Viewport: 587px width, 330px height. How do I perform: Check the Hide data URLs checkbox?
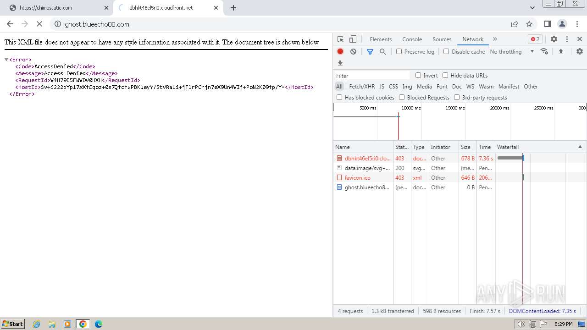pyautogui.click(x=445, y=75)
